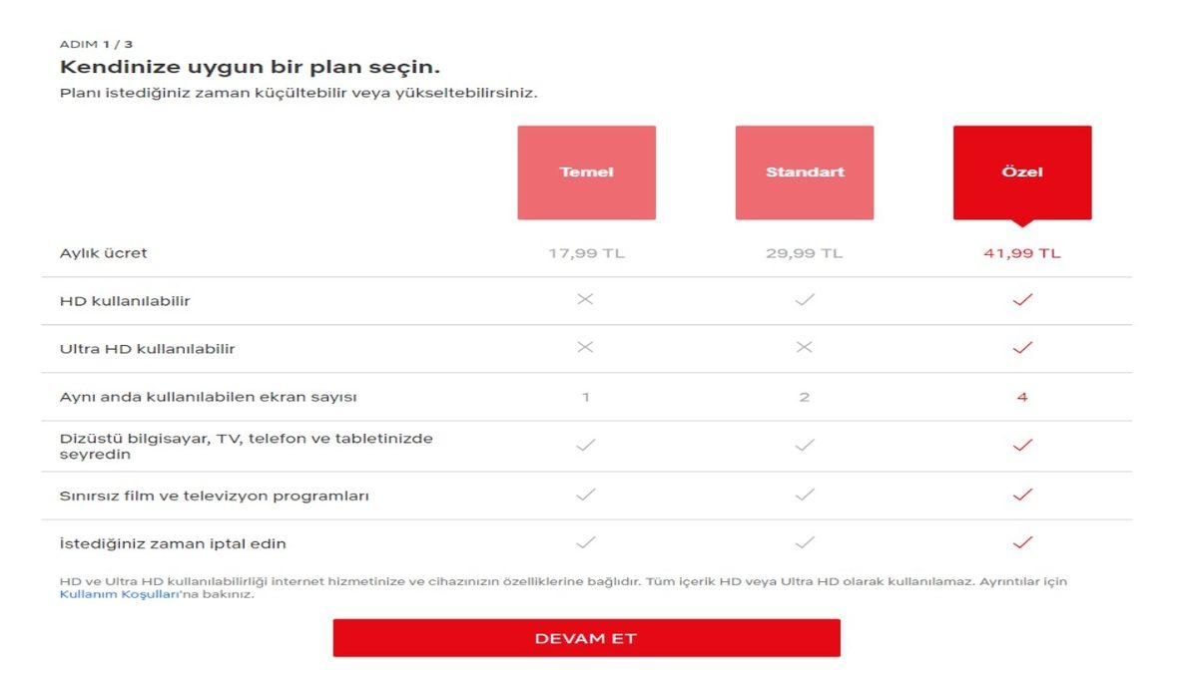The image size is (1198, 673).
Task: Click the DEVAM ET button
Action: 587,637
